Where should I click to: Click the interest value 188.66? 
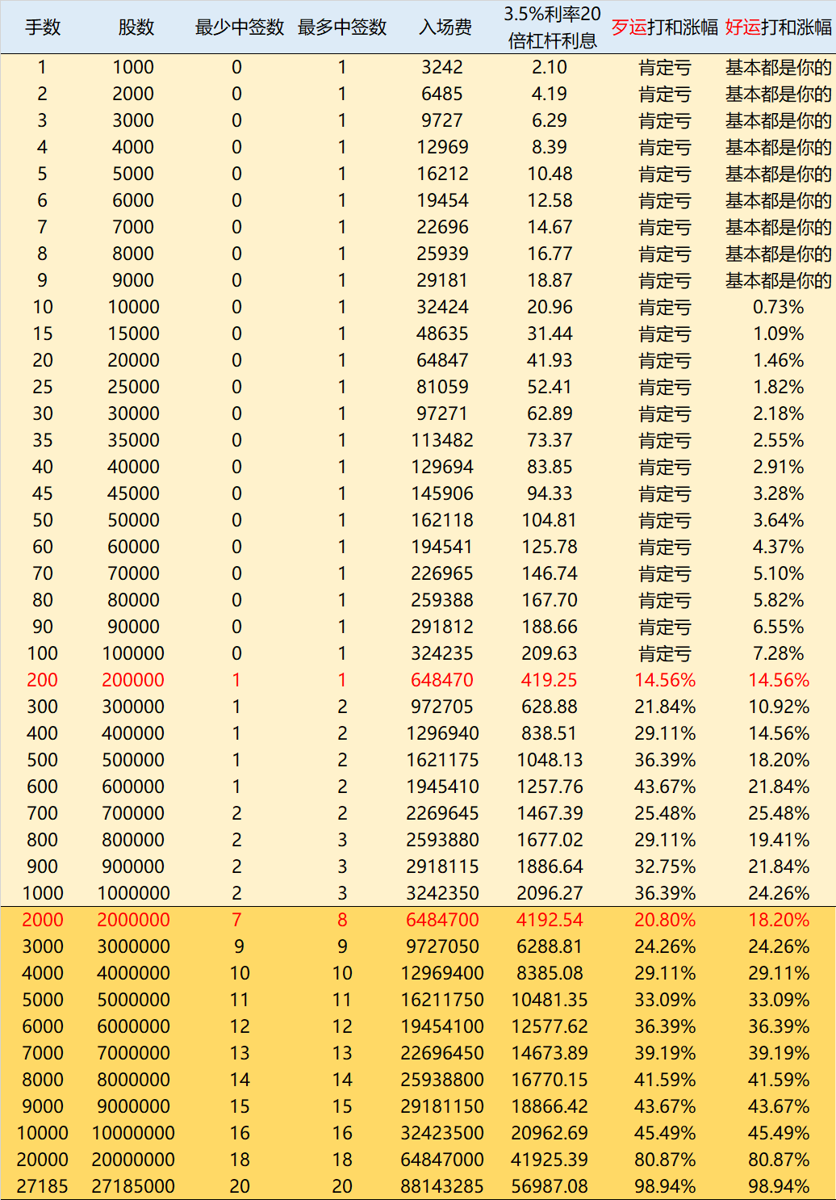click(550, 627)
